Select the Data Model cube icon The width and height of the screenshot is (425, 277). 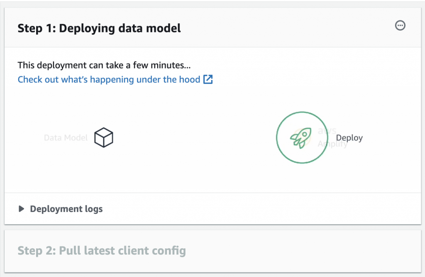(104, 137)
